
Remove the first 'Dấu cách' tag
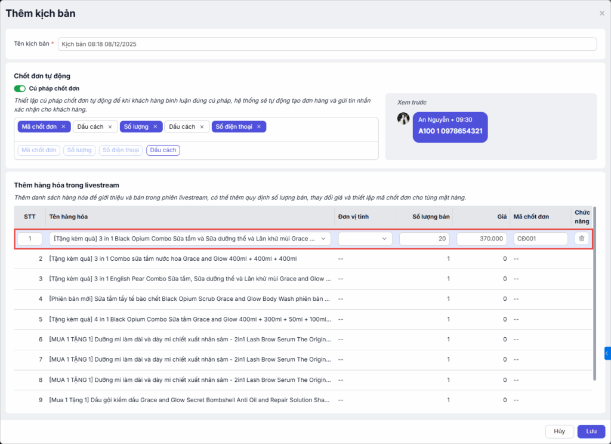click(x=110, y=127)
